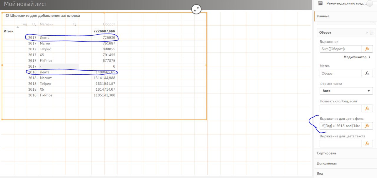This screenshot has width=377, height=178.
Task: Click Щелкните для добавления заголовка
Action: pyautogui.click(x=45, y=16)
